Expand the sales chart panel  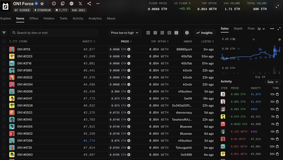[x=279, y=29]
